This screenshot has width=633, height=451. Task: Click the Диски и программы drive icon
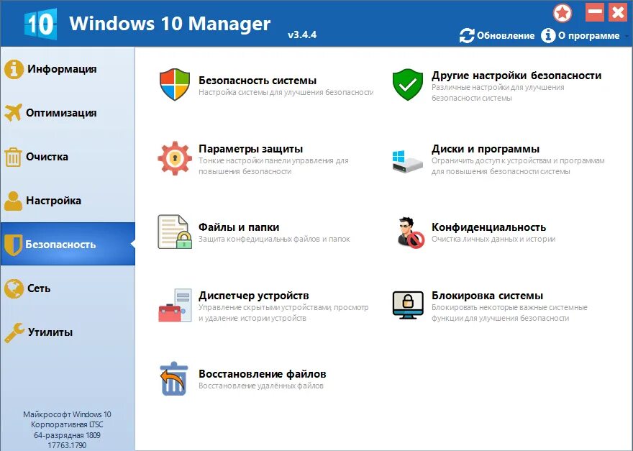point(408,161)
